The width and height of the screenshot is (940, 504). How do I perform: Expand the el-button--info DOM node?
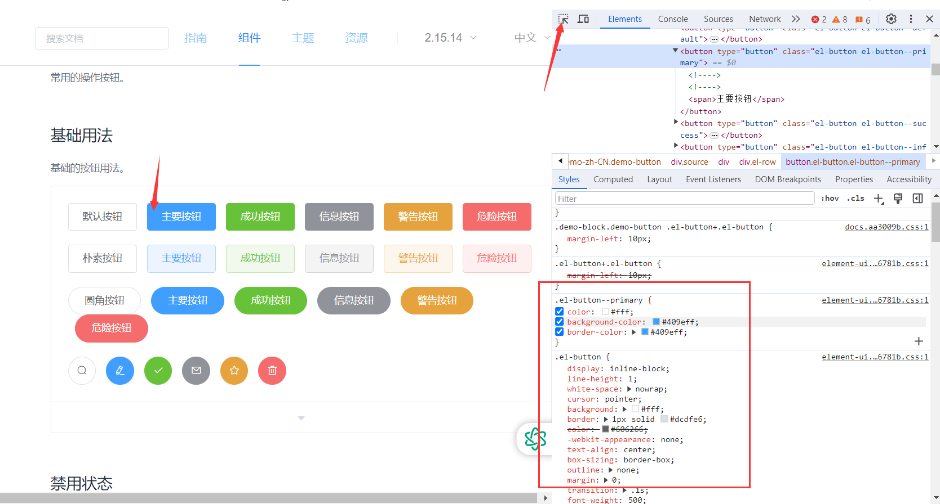coord(676,146)
